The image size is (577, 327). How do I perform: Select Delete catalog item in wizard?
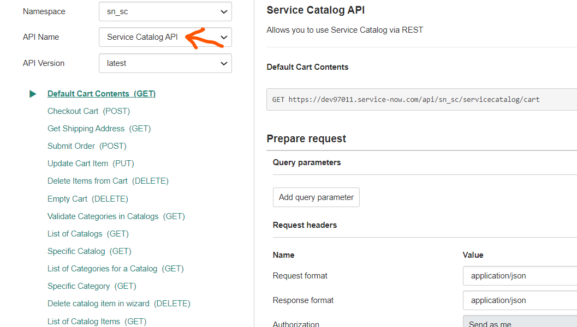pyautogui.click(x=118, y=304)
